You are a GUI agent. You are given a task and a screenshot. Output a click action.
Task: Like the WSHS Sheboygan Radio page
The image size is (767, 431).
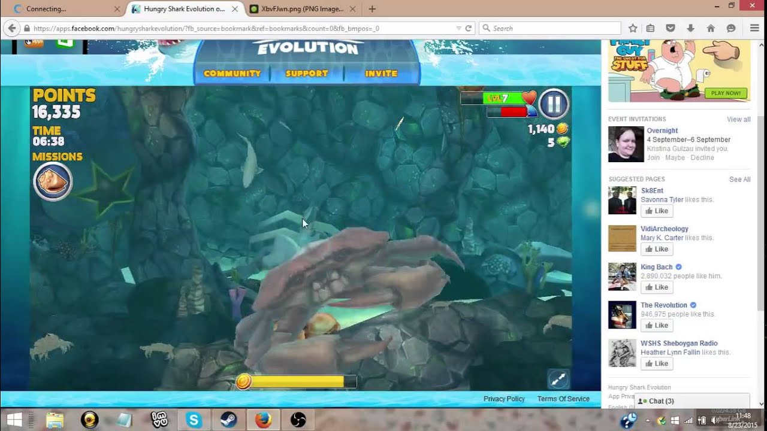657,363
